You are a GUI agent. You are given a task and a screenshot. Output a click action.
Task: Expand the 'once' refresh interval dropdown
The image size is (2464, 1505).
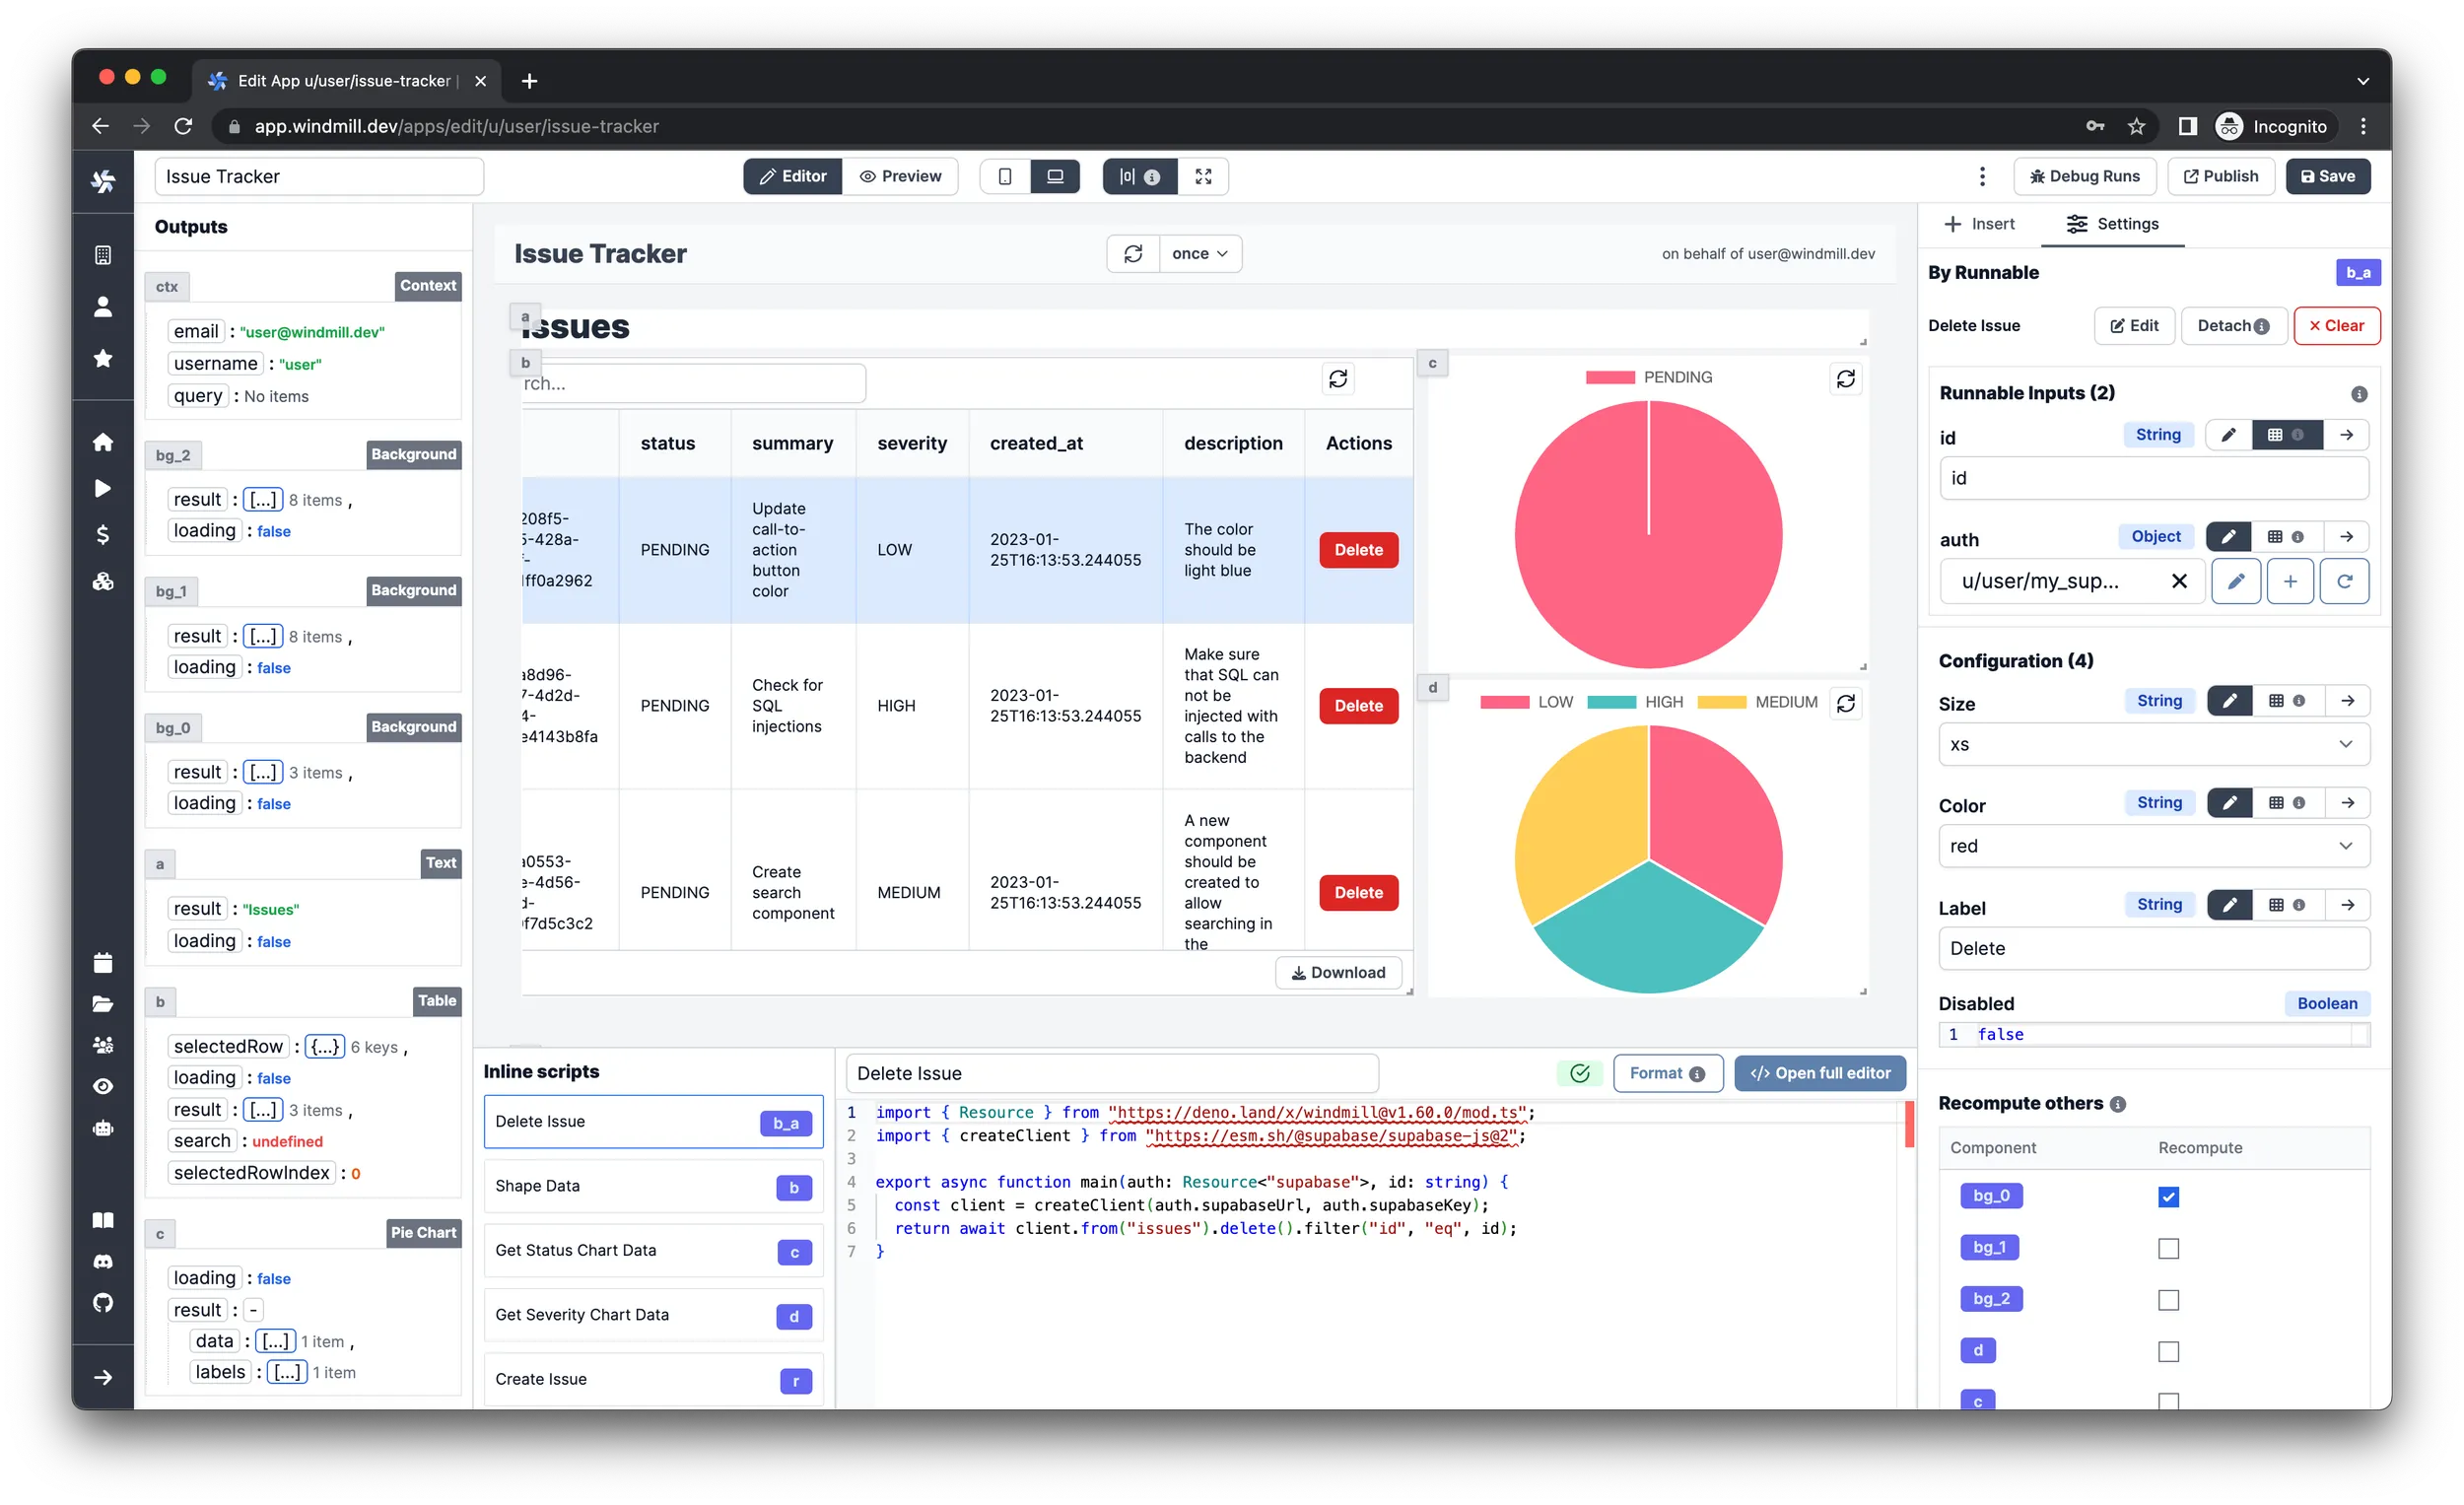point(1200,254)
